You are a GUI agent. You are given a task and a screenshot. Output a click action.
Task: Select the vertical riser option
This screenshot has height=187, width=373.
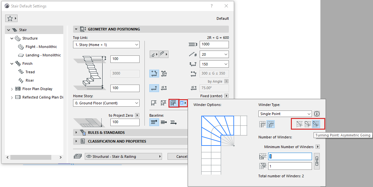coord(154,88)
